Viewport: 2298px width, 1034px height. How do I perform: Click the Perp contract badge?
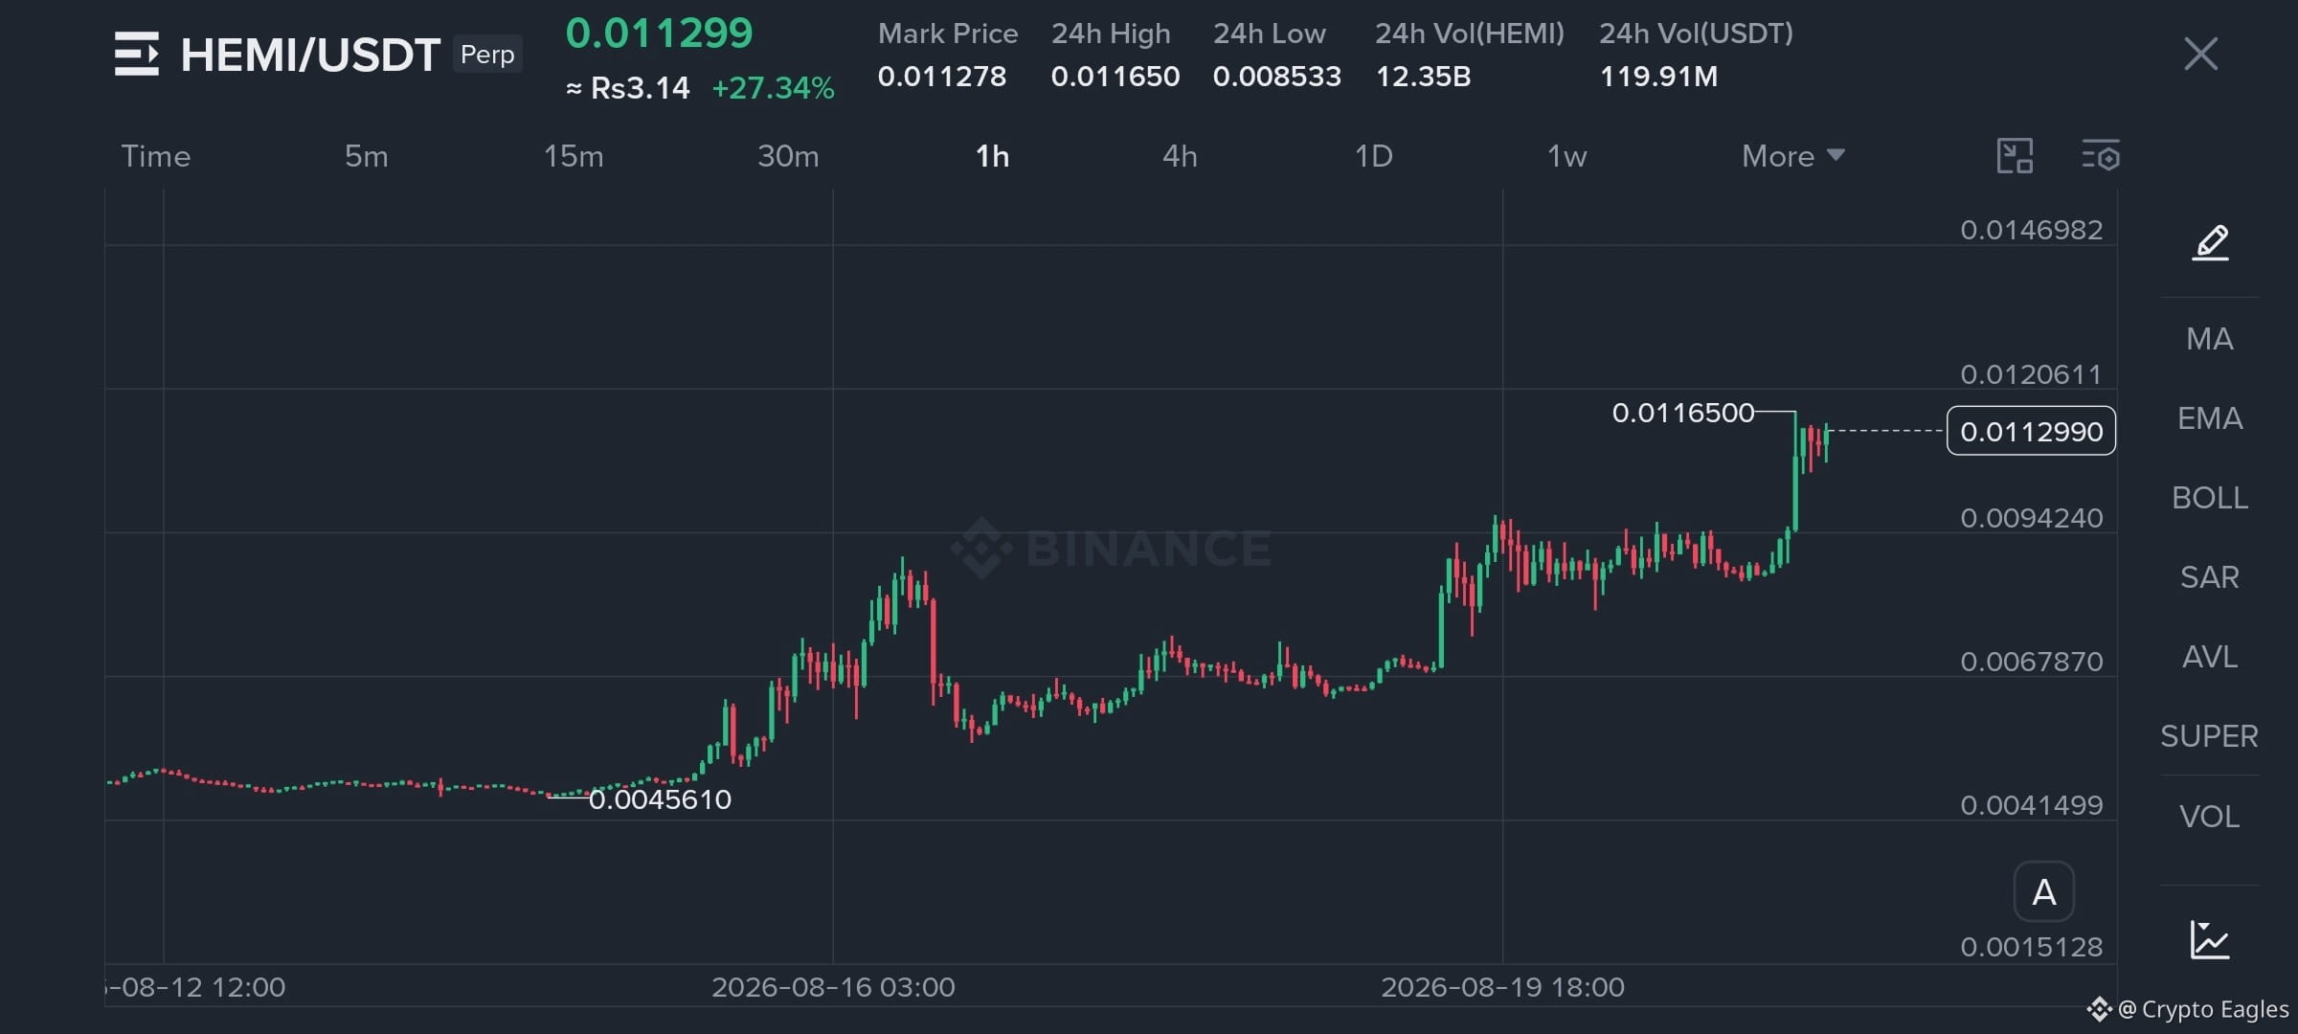[x=487, y=54]
